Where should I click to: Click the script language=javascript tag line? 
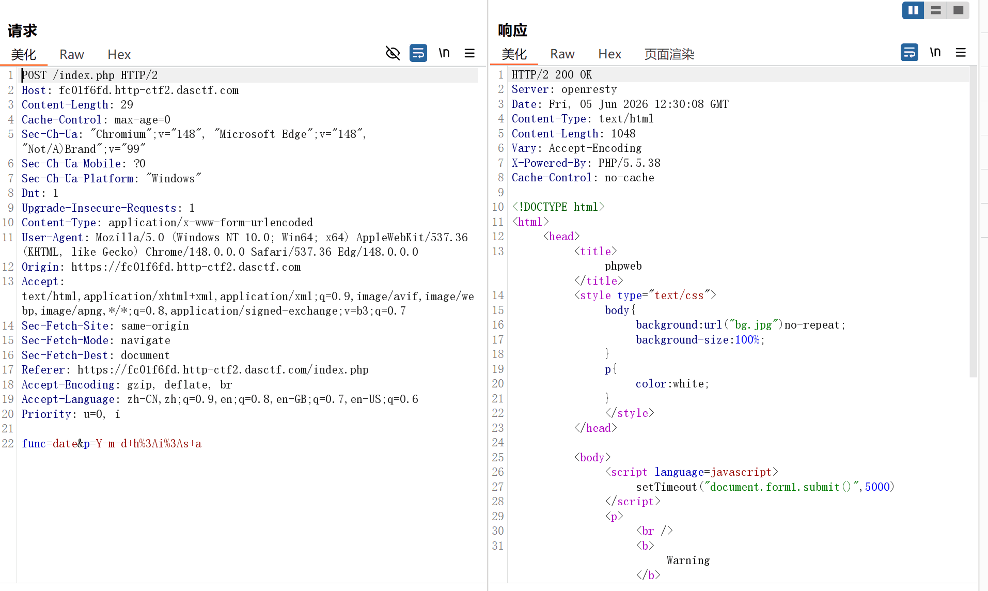(x=692, y=472)
